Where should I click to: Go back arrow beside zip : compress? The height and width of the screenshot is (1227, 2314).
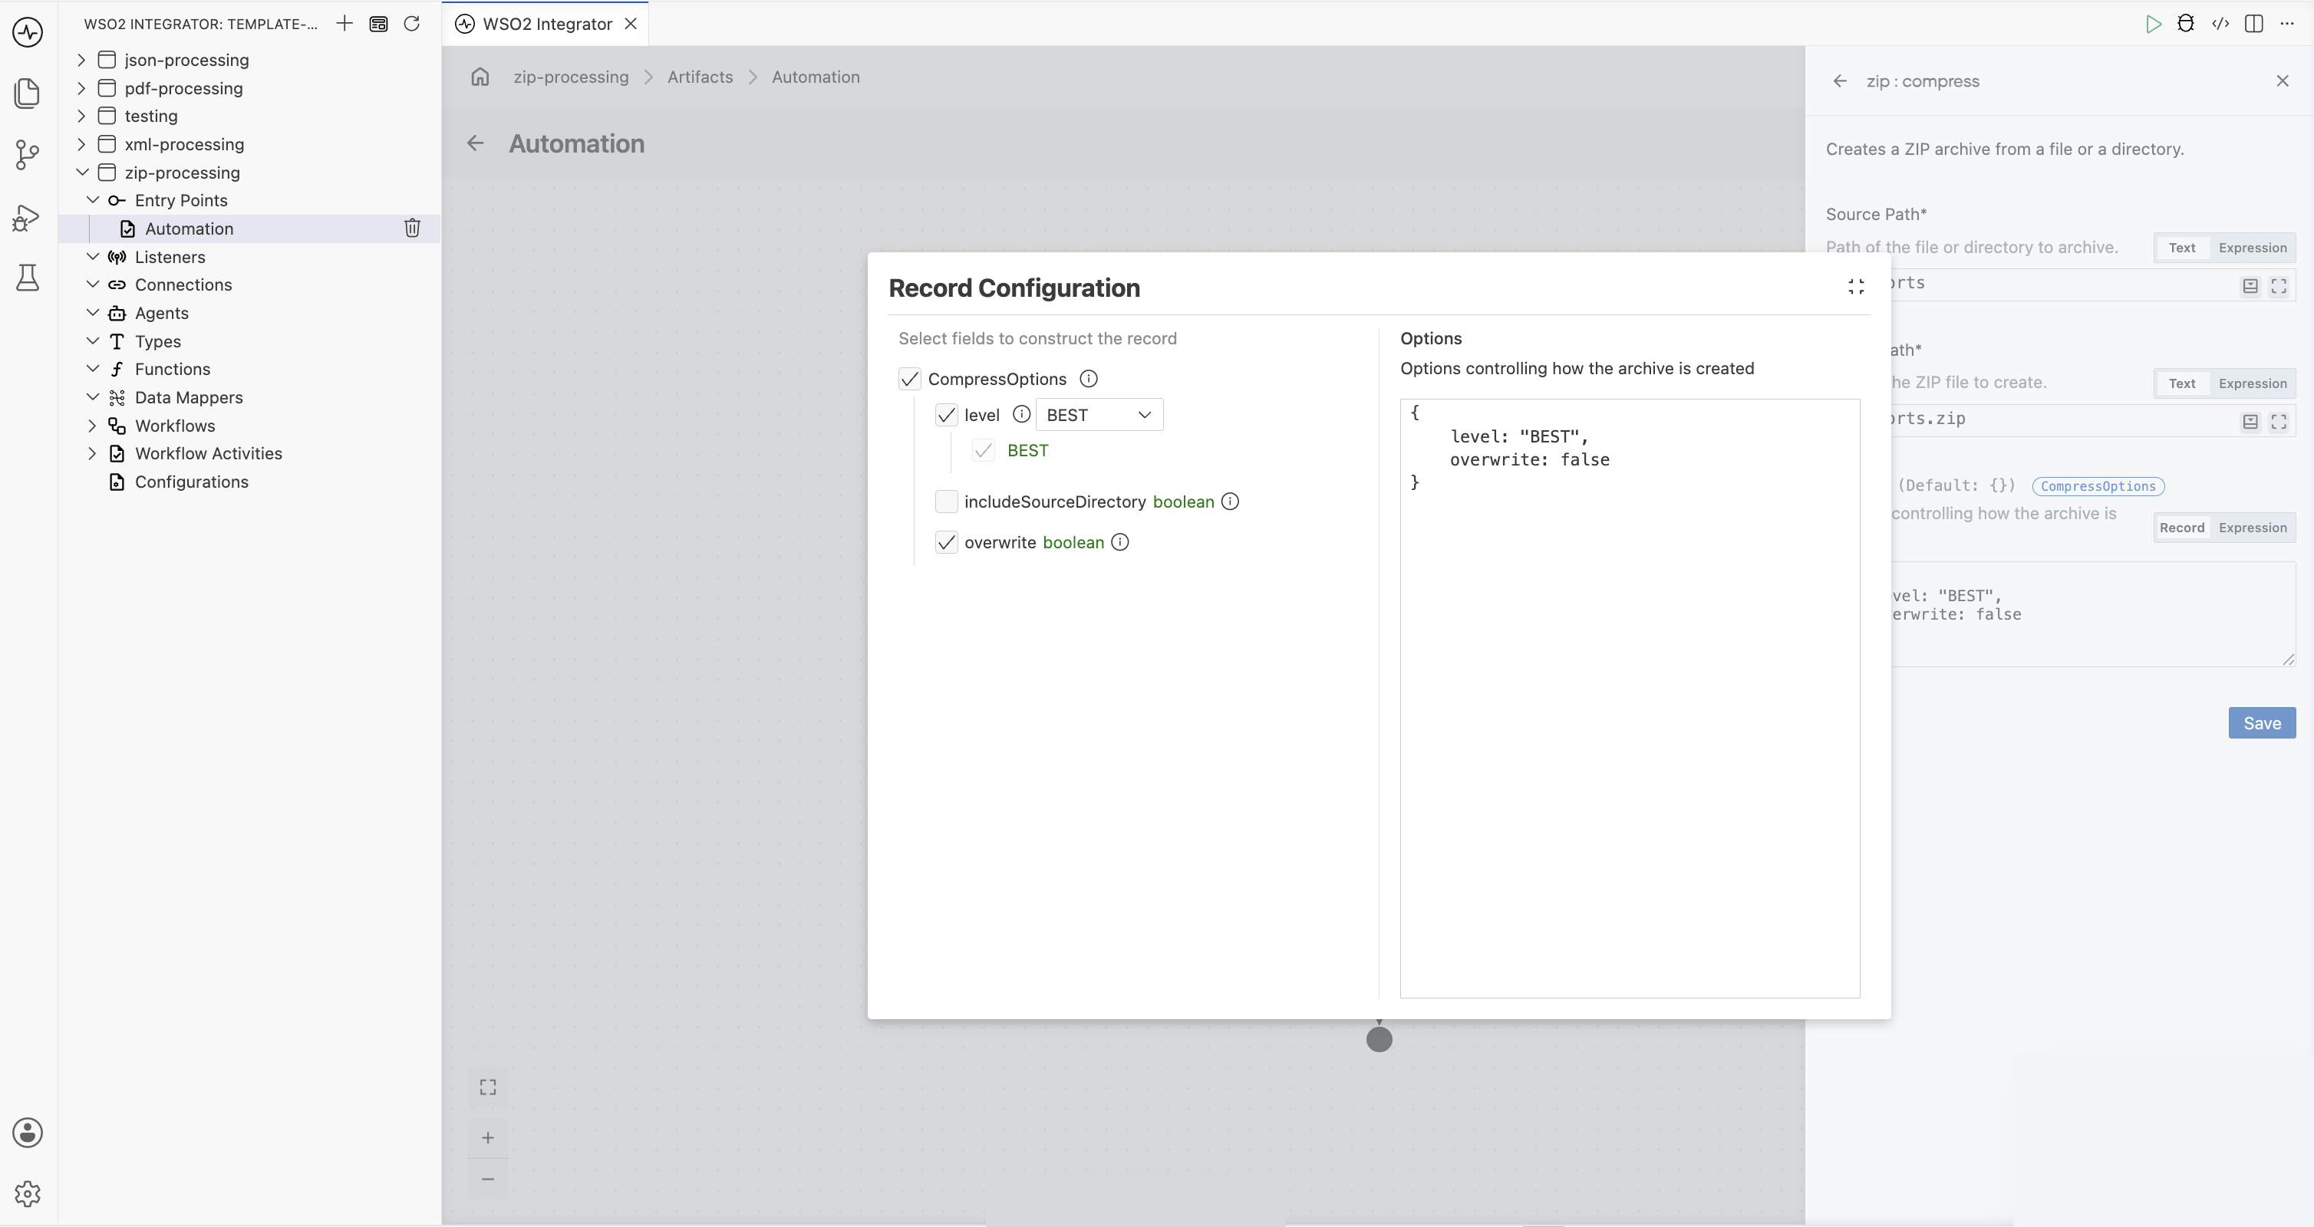click(1840, 81)
